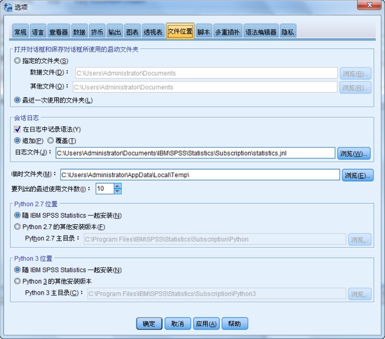This screenshot has width=385, height=339.
Task: Apply settings with 应用(A)
Action: click(206, 324)
